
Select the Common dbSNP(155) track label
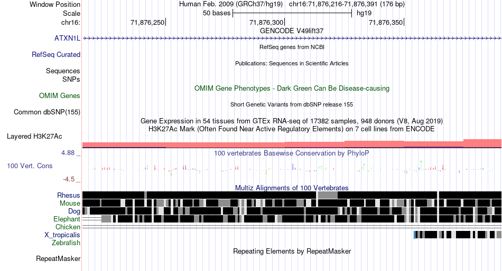(47, 112)
